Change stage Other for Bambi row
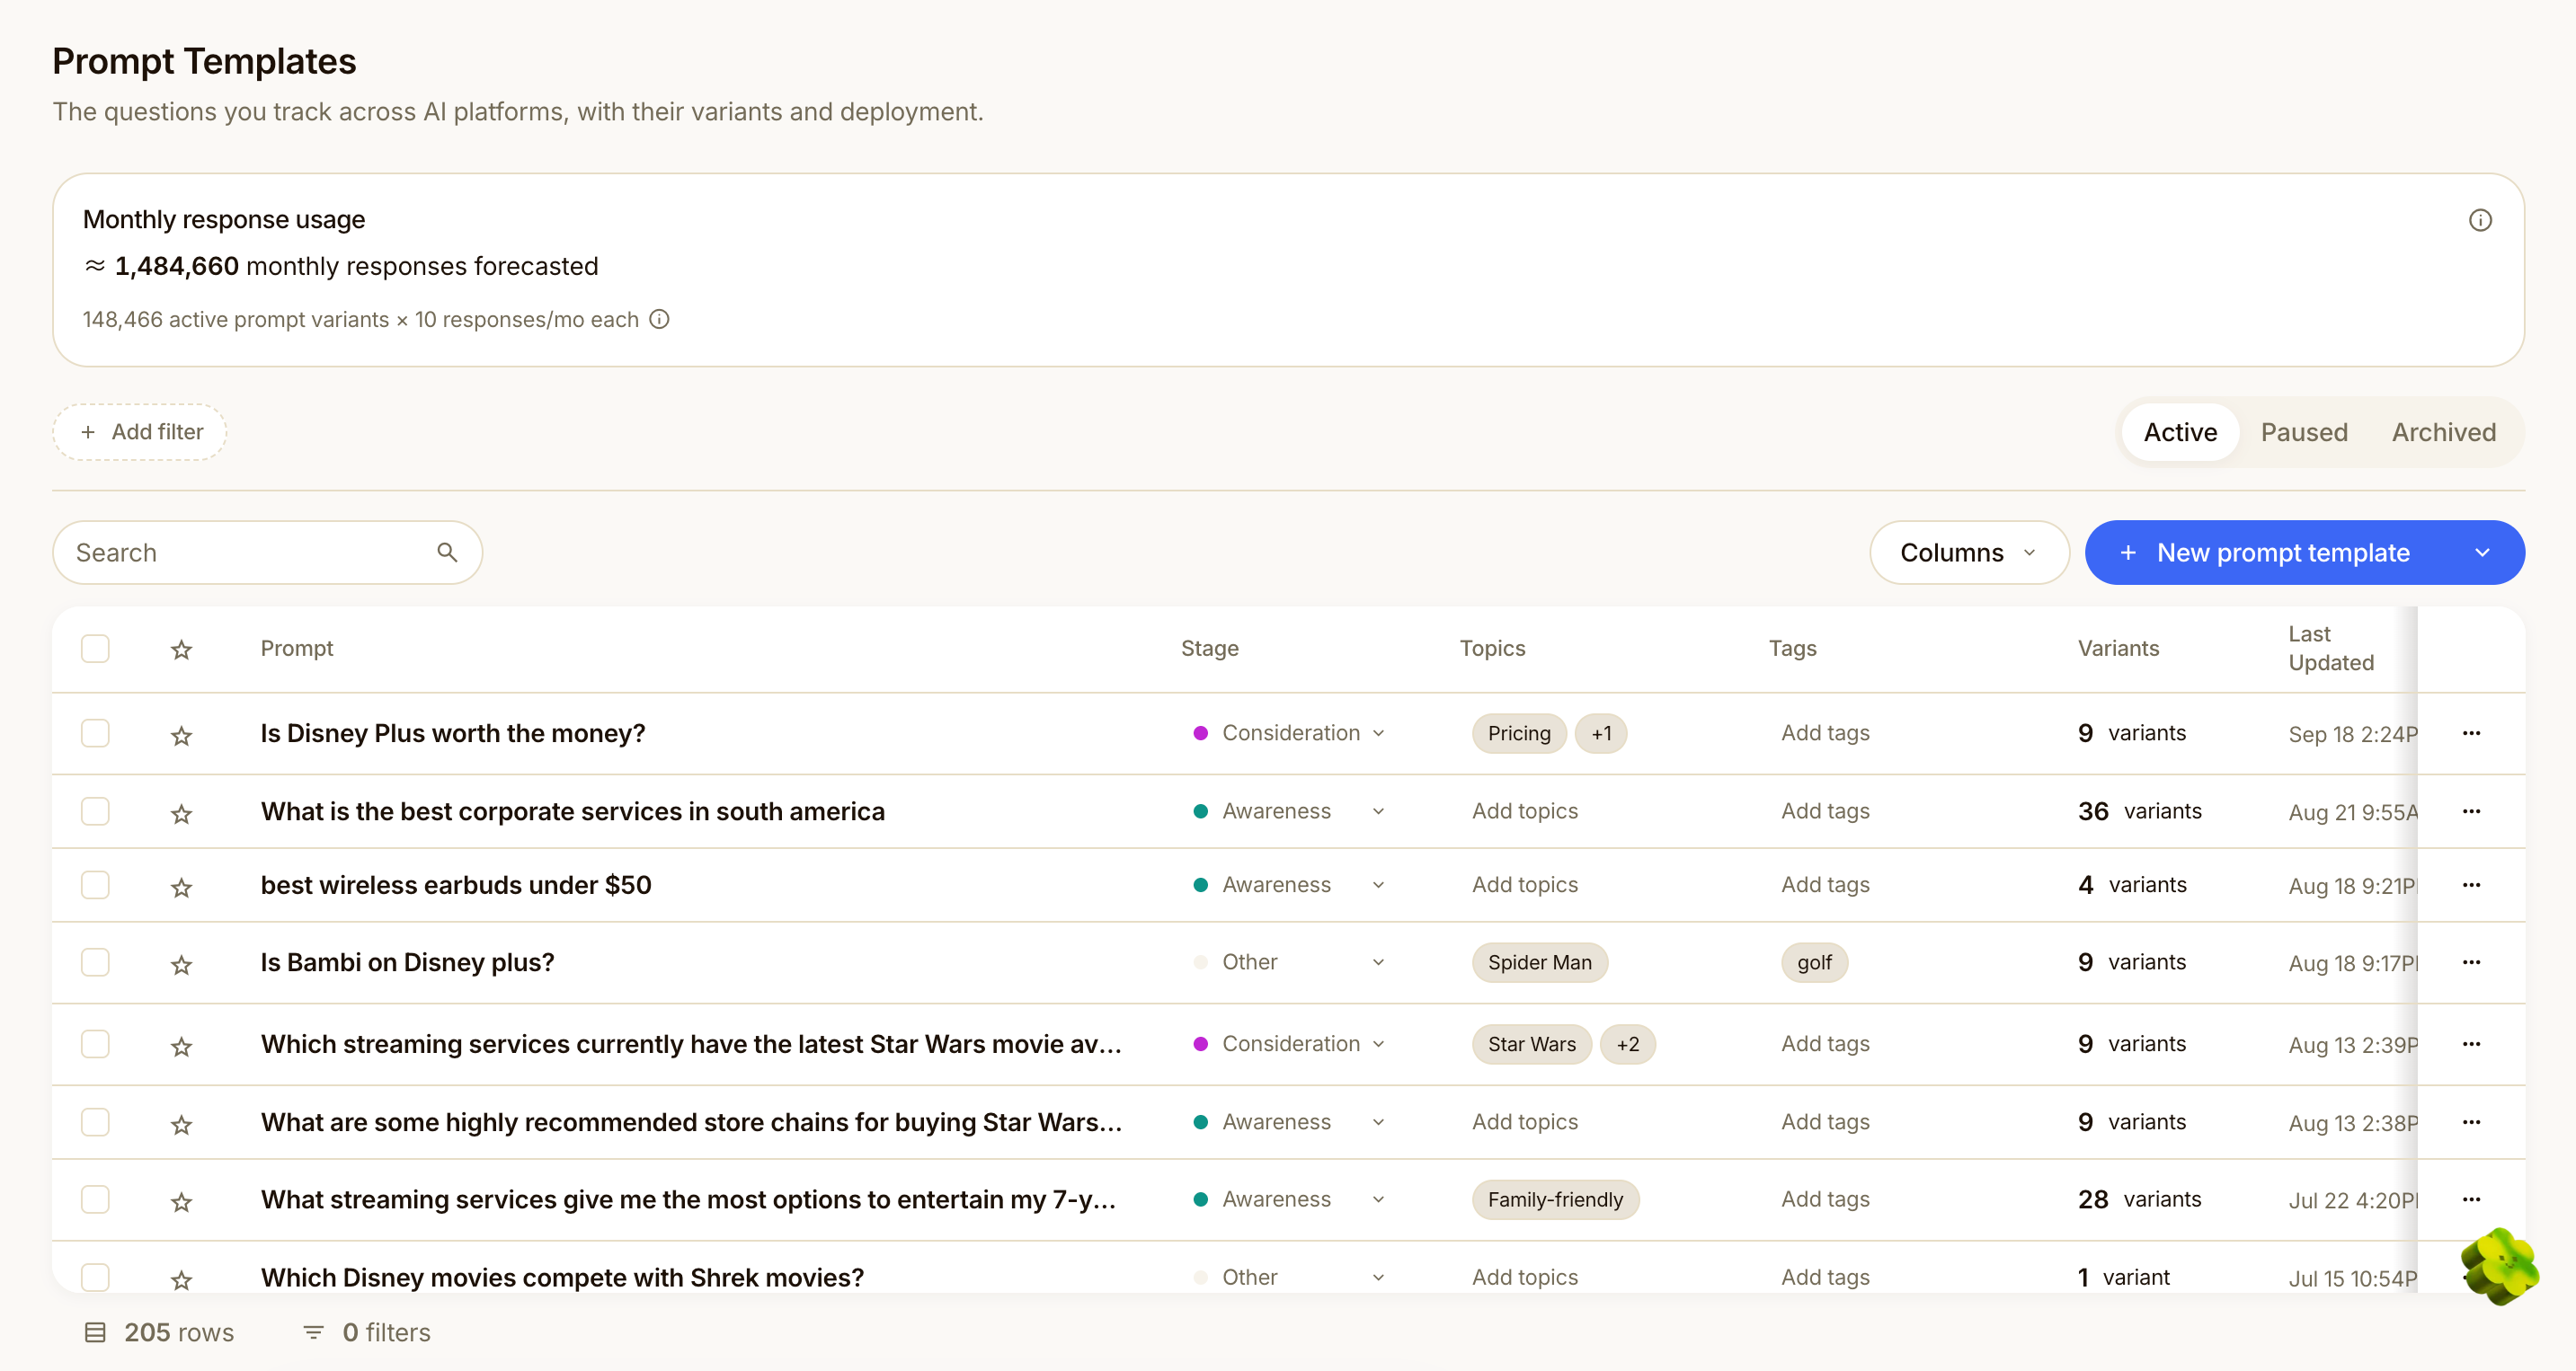 coord(1289,961)
